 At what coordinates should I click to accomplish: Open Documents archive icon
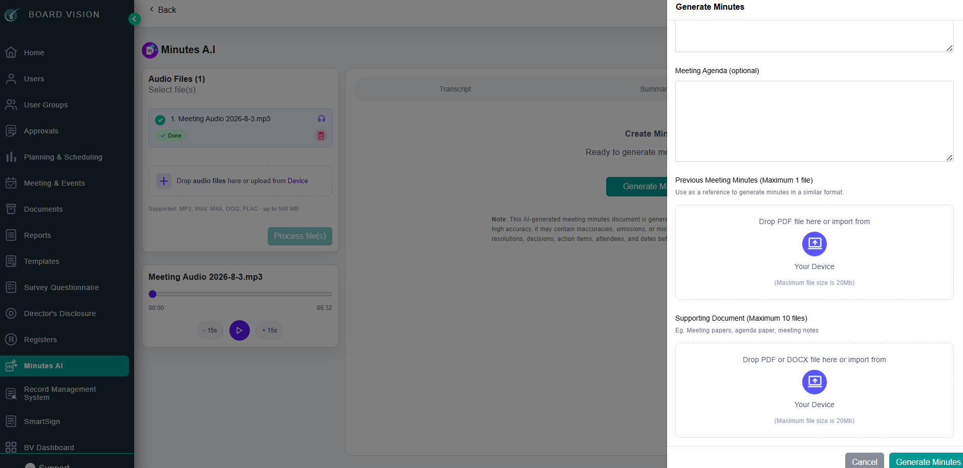(x=11, y=209)
